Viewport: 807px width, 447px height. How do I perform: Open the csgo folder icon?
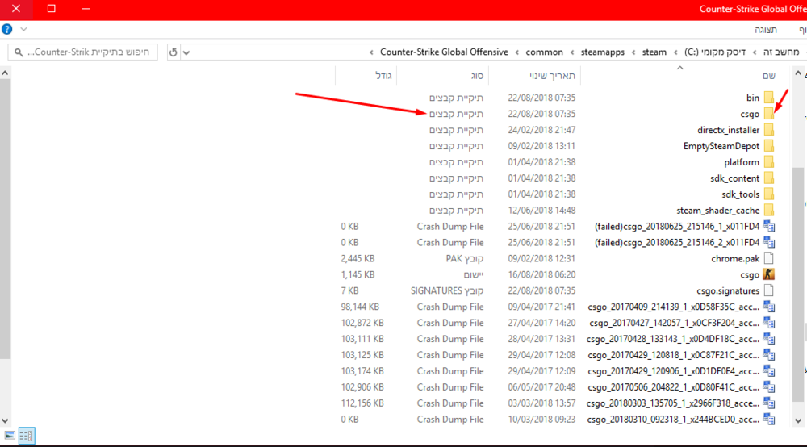pos(768,114)
